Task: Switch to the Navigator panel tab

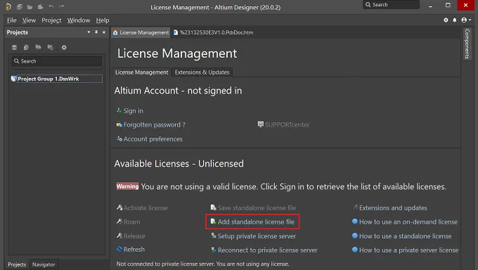Action: tap(44, 264)
